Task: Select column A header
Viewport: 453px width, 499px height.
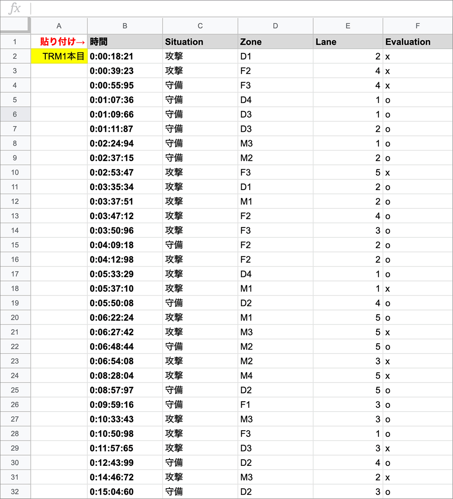Action: pyautogui.click(x=59, y=26)
